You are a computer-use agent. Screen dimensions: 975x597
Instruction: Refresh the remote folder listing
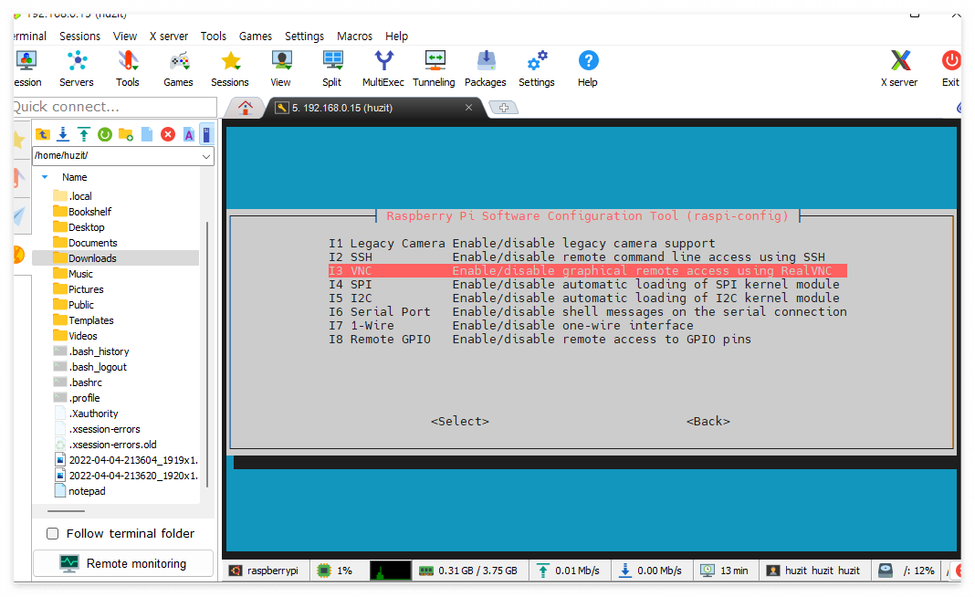pos(105,134)
